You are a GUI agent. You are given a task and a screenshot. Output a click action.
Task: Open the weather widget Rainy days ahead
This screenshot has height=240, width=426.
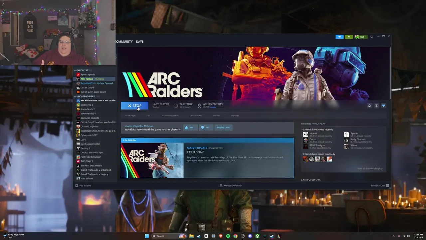pos(13,236)
